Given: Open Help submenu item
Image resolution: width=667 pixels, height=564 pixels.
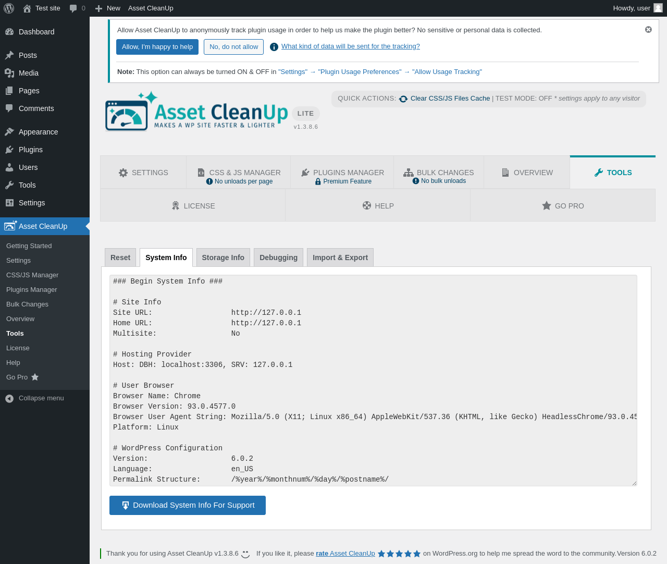Looking at the screenshot, I should [13, 363].
